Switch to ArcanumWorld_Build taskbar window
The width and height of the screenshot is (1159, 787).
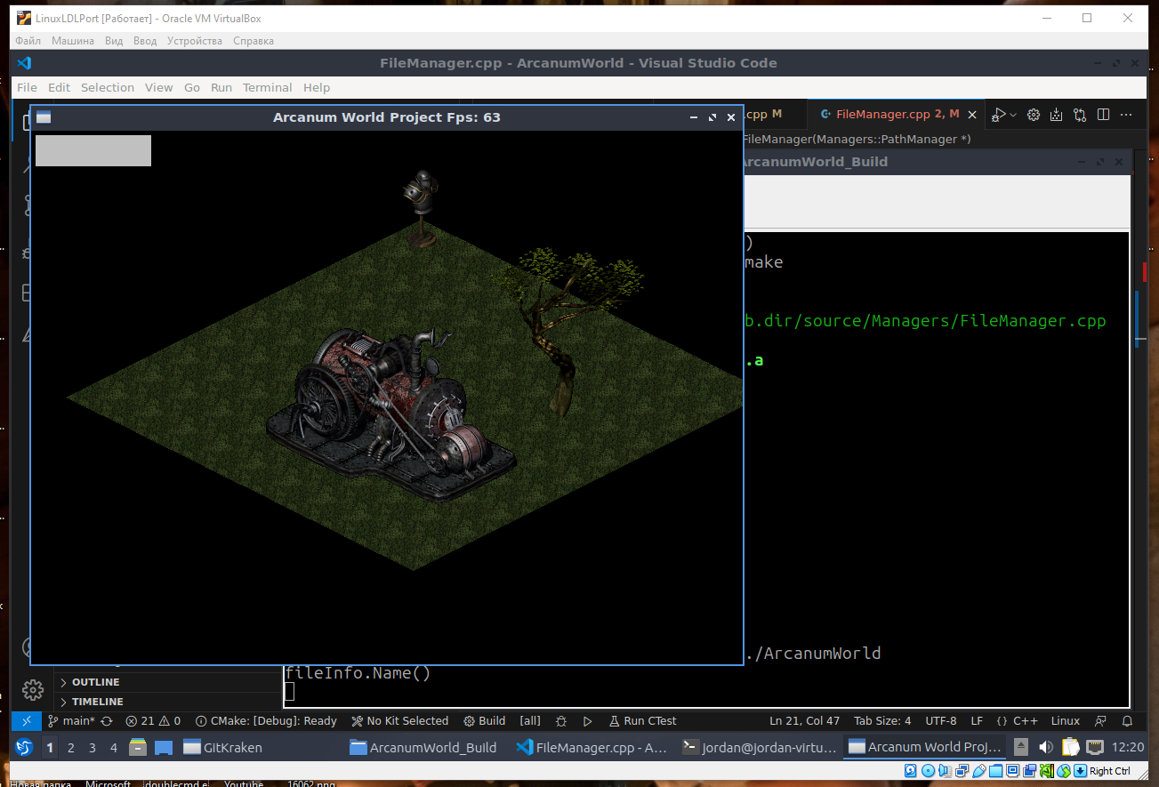click(429, 748)
